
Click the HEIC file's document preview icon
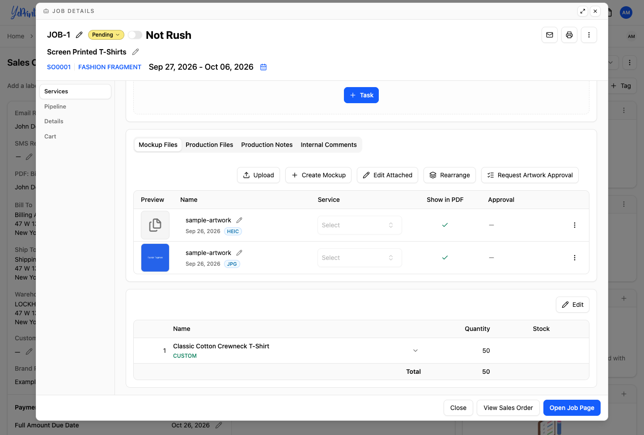[155, 225]
